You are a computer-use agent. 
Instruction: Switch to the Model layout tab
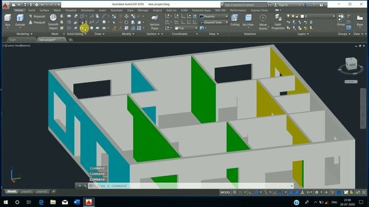pyautogui.click(x=12, y=191)
